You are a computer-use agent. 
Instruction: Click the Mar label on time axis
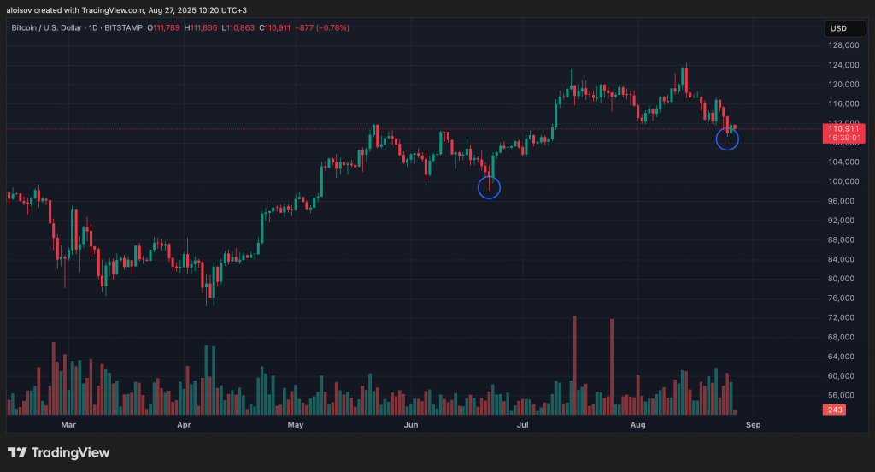coord(68,424)
